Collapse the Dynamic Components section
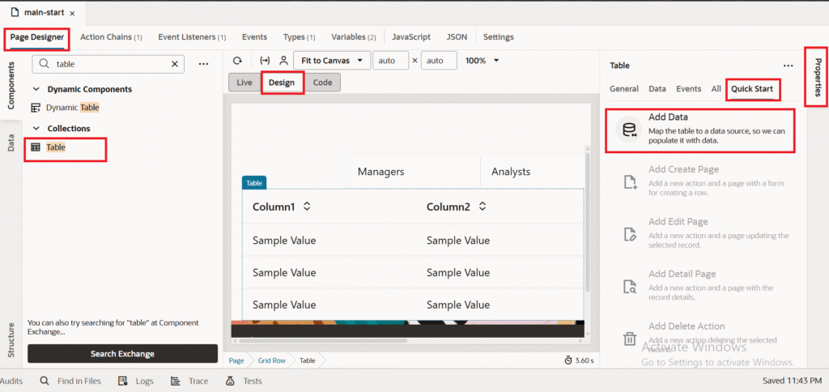The image size is (829, 392). (x=36, y=89)
